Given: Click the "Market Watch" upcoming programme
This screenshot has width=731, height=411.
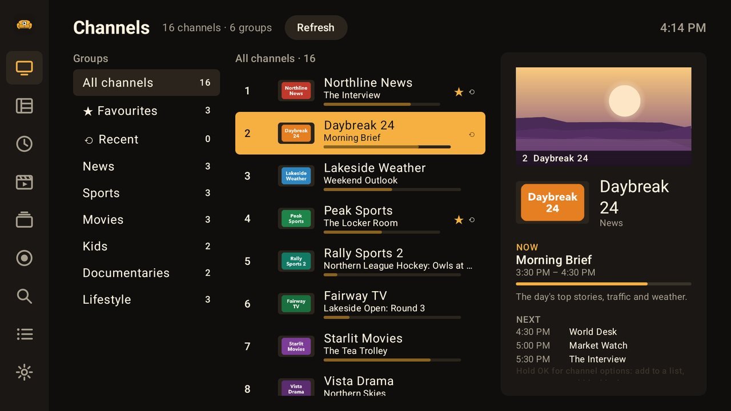Looking at the screenshot, I should tap(598, 345).
